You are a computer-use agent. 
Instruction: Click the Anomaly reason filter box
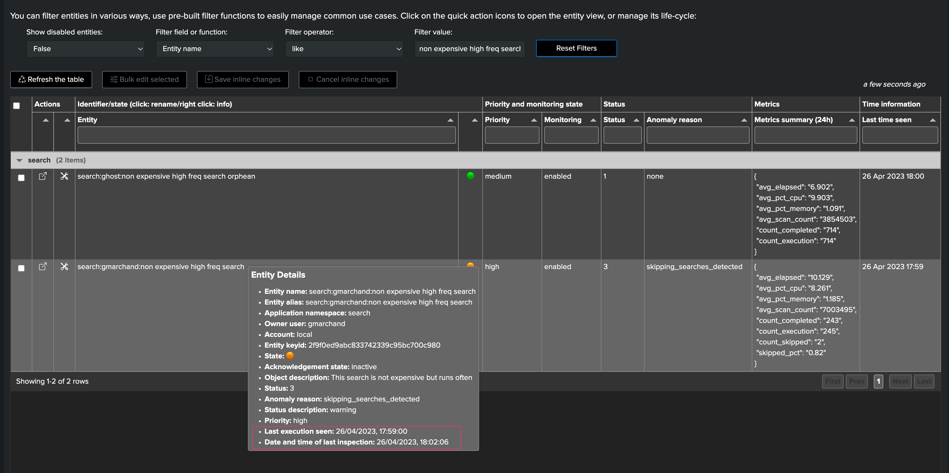coord(698,135)
